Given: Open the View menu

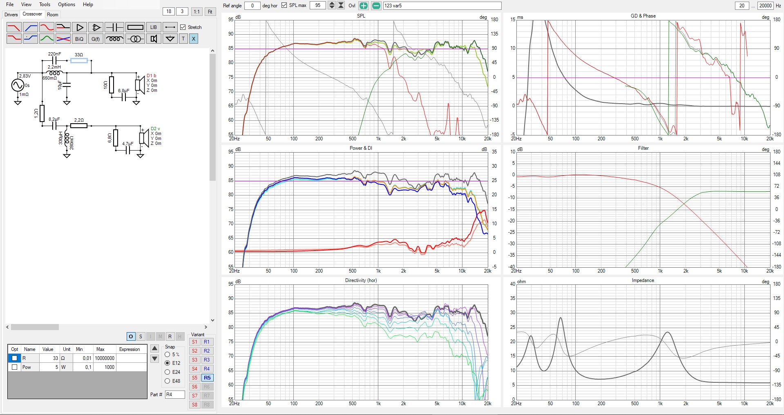Looking at the screenshot, I should point(26,4).
